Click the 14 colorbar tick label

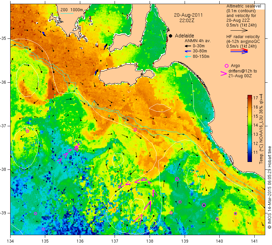pos(256,125)
